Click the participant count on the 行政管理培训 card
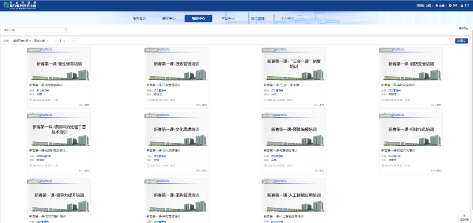Image resolution: width=473 pixels, height=223 pixels. [x=202, y=105]
